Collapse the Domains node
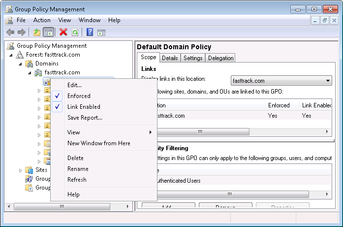Screen dimensions: 343x227 [20, 64]
